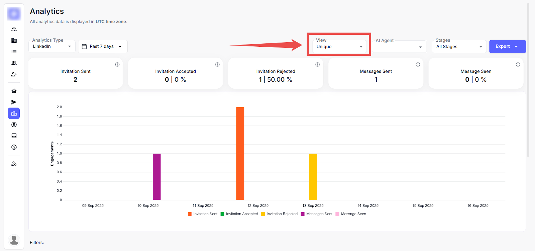
Task: Open the user settings gear icon
Action: [14, 164]
